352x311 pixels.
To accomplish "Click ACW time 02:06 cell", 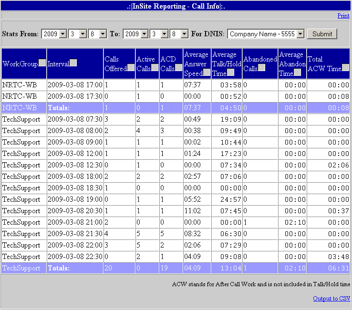I will pyautogui.click(x=328, y=165).
